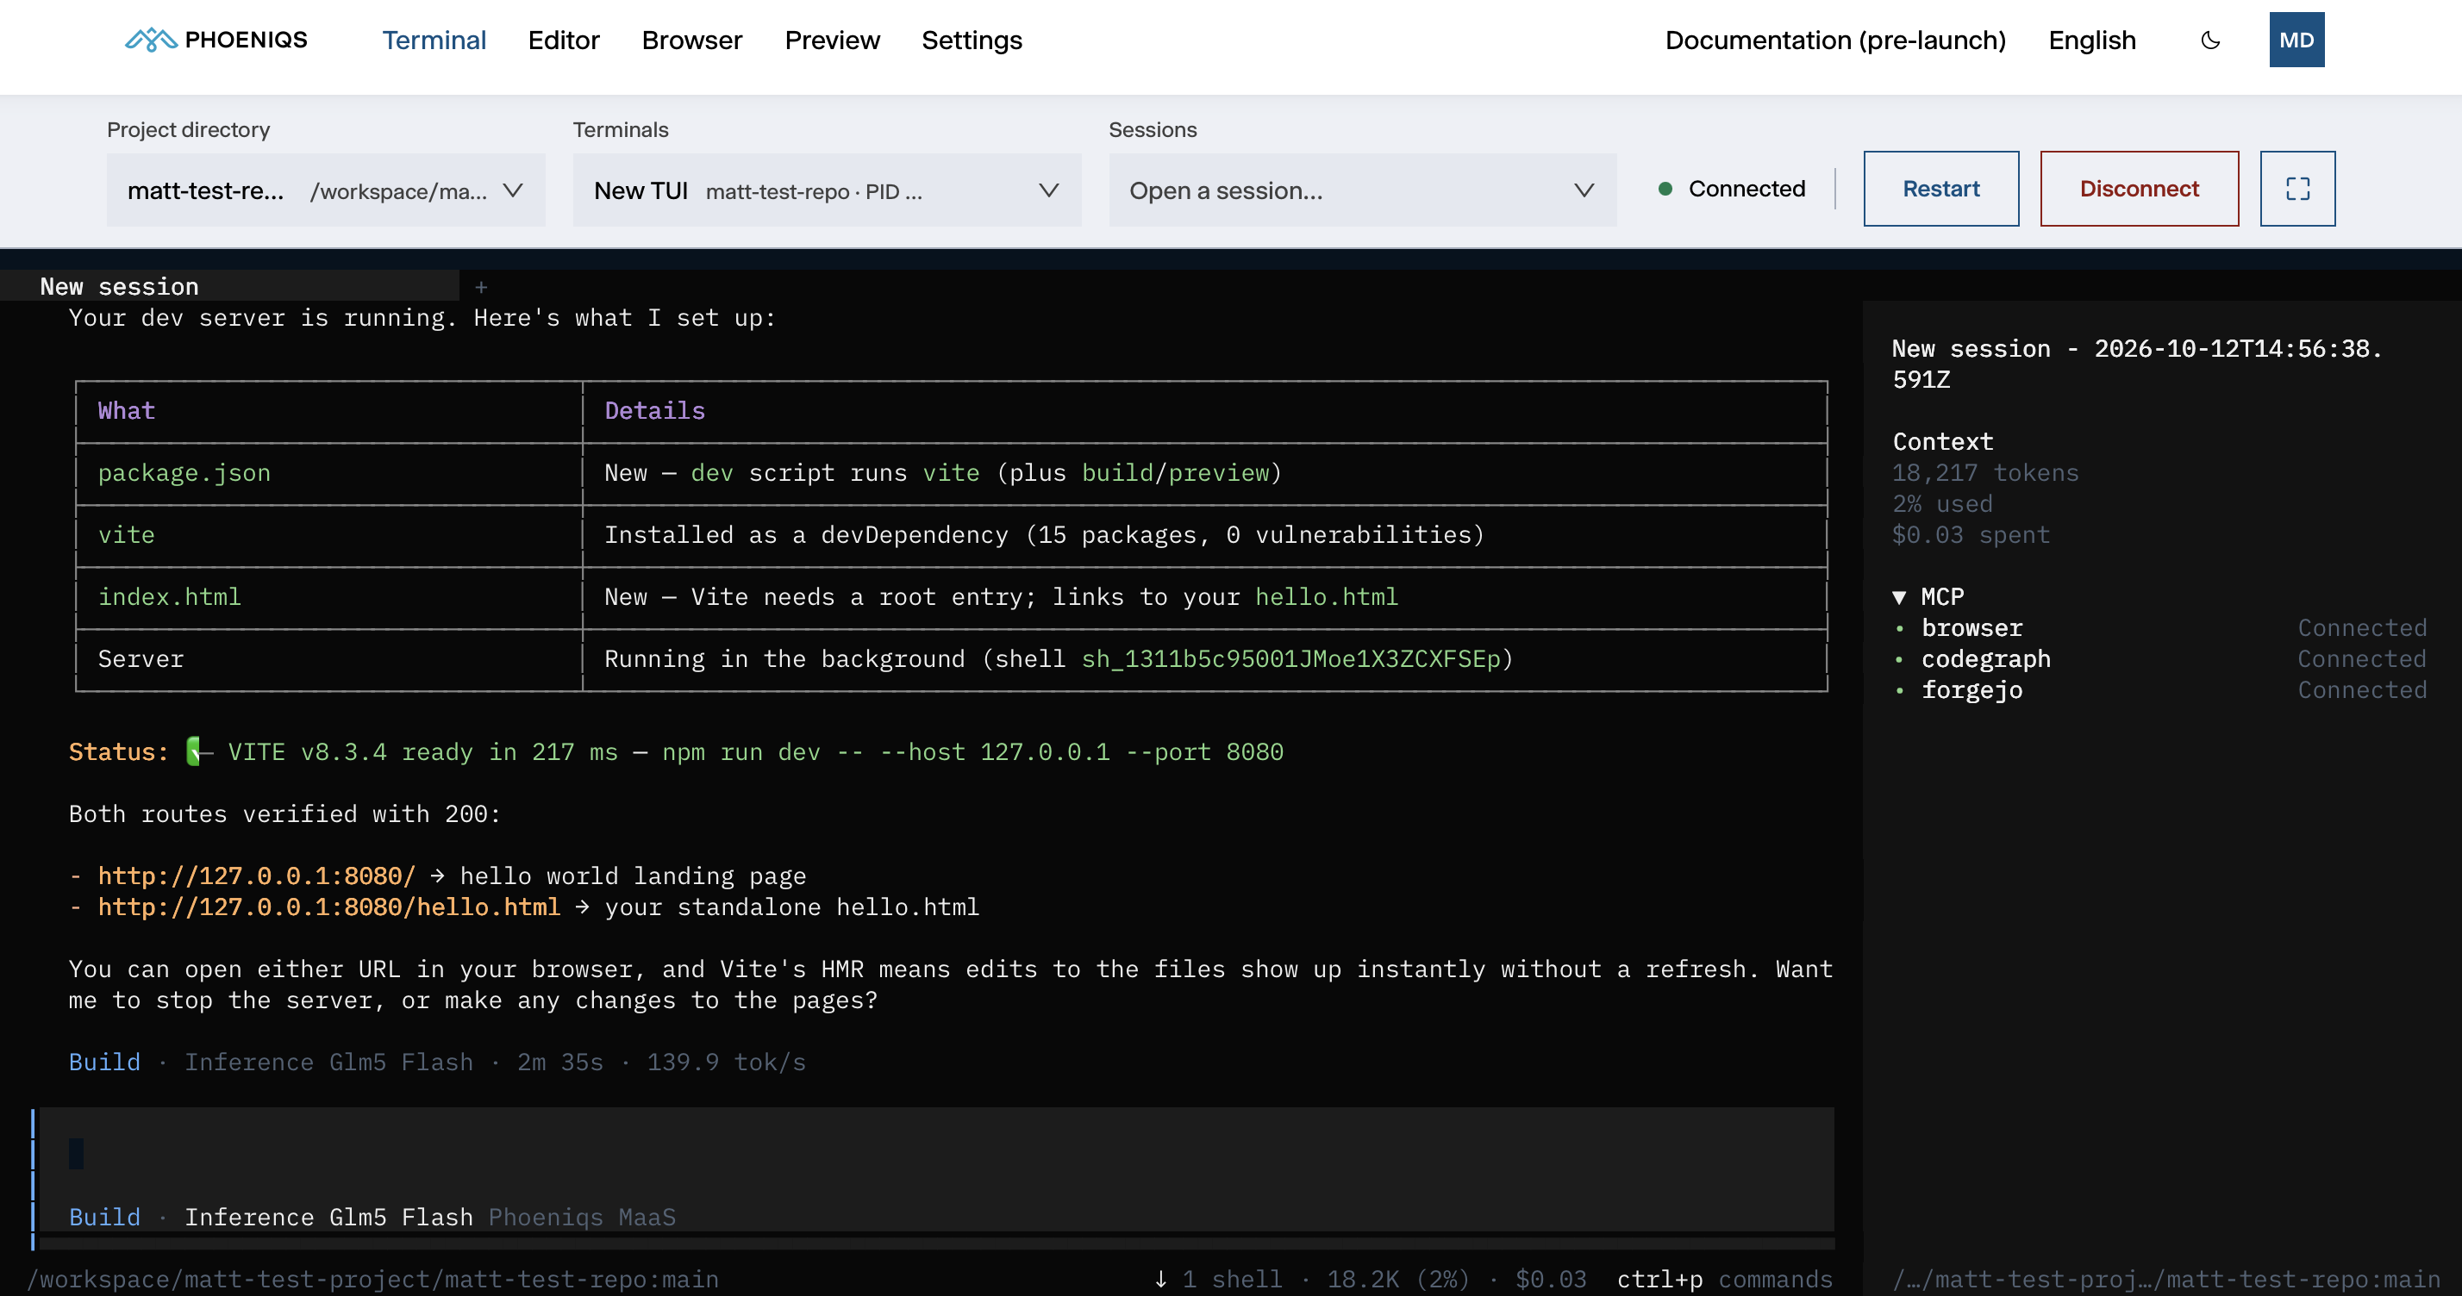Toggle dark mode moon icon

tap(2209, 40)
